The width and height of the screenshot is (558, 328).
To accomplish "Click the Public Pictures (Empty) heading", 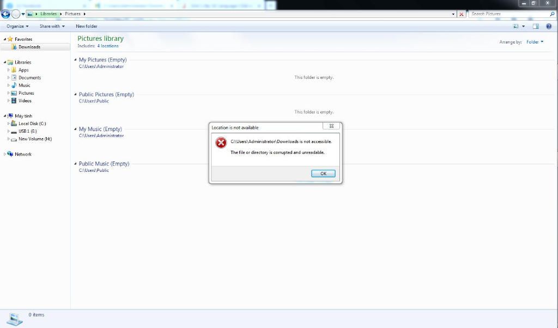I will pos(106,95).
